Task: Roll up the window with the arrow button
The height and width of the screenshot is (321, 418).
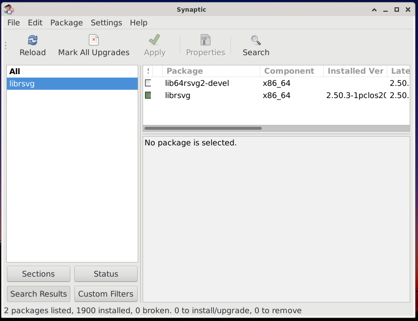Action: (x=374, y=10)
